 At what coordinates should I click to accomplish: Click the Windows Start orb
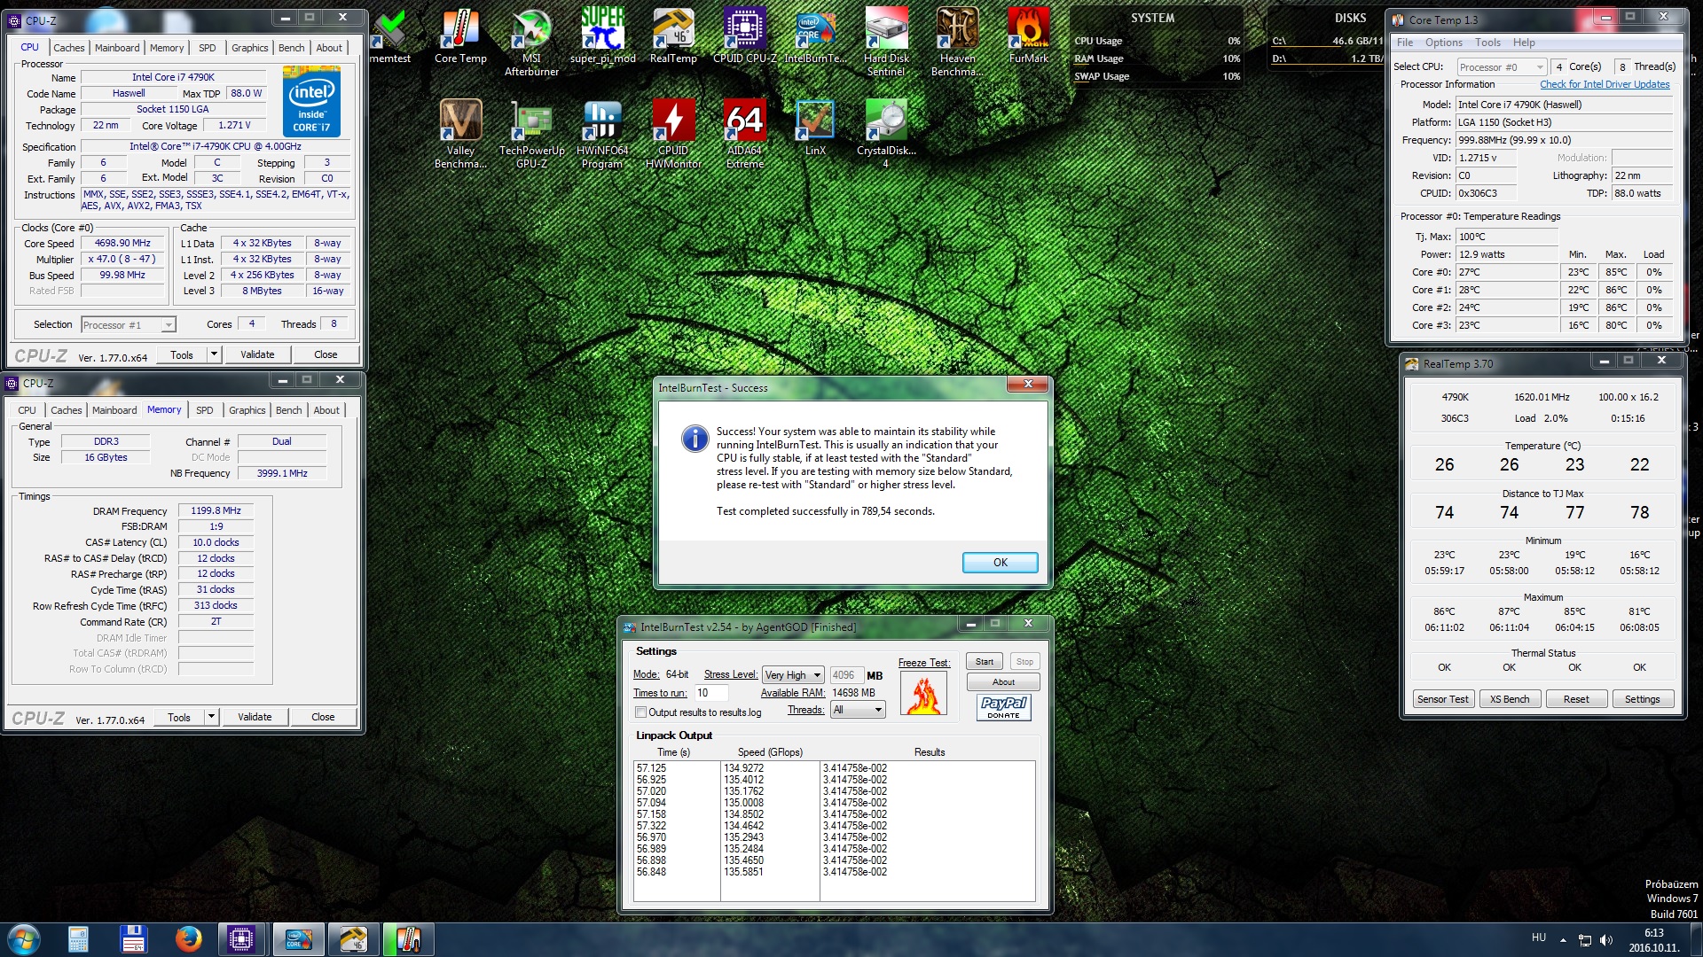click(24, 939)
